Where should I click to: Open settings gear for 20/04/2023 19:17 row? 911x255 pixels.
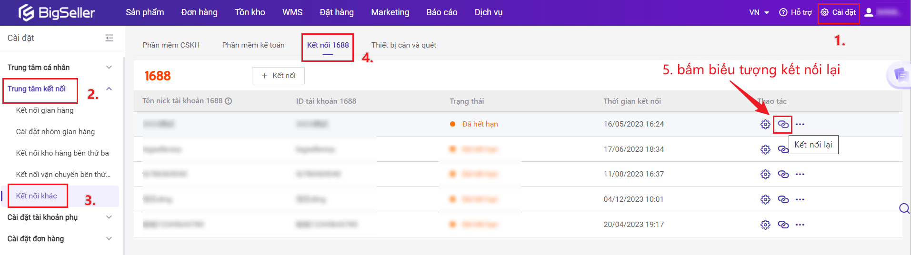click(765, 225)
